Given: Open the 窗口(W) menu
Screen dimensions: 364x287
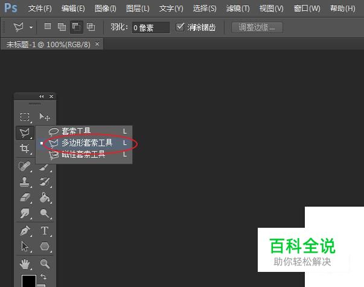Looking at the screenshot, I should tap(307, 8).
